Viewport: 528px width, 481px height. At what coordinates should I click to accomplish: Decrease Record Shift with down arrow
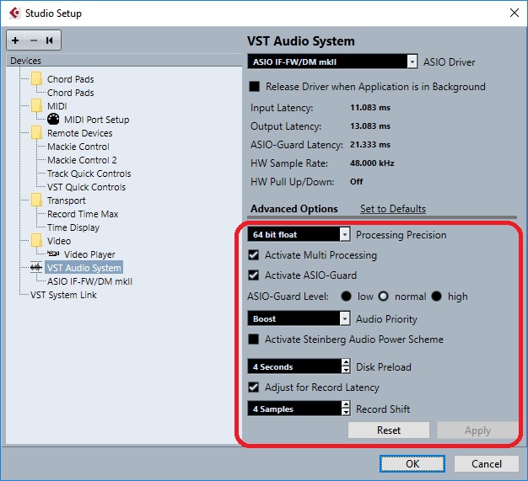346,413
